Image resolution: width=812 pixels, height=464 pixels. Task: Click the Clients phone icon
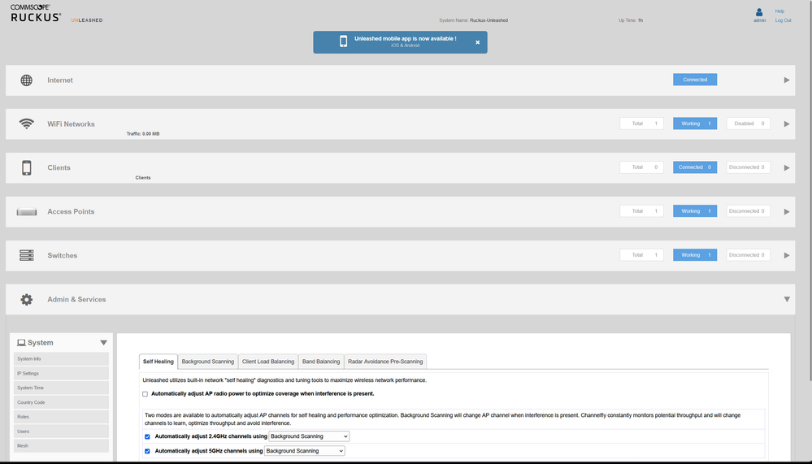(27, 168)
